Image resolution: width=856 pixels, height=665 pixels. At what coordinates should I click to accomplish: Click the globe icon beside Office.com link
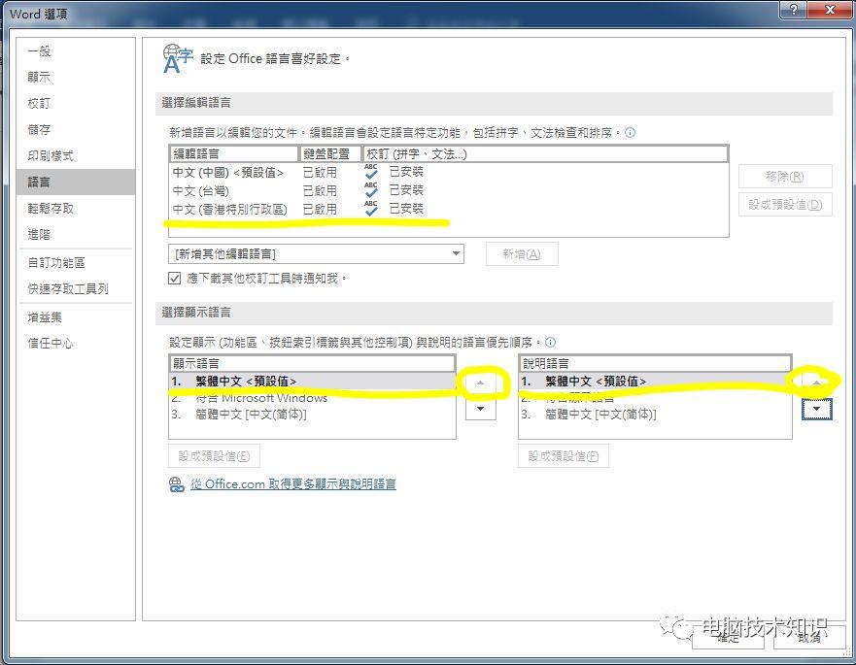pyautogui.click(x=176, y=484)
